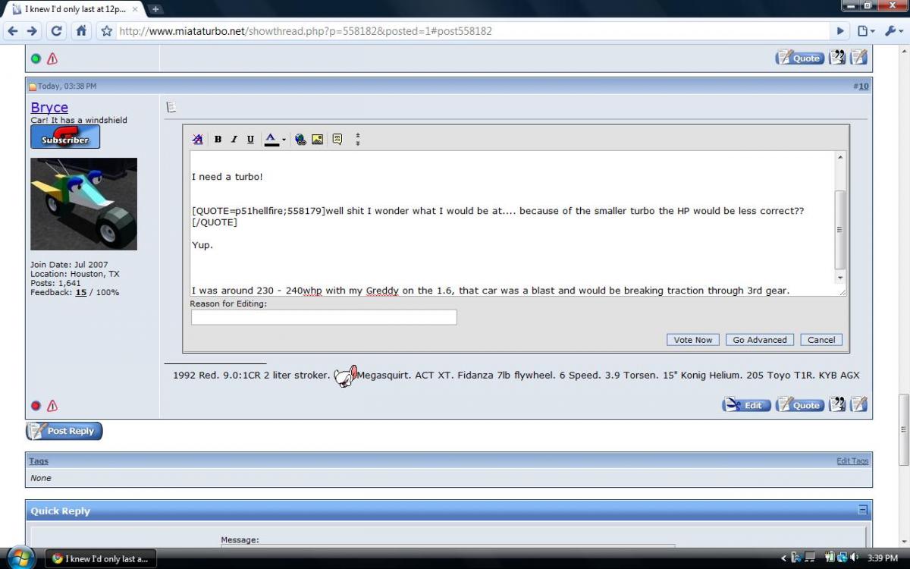This screenshot has height=569, width=910.
Task: Toggle multi-quote on the upper post
Action: (x=837, y=58)
